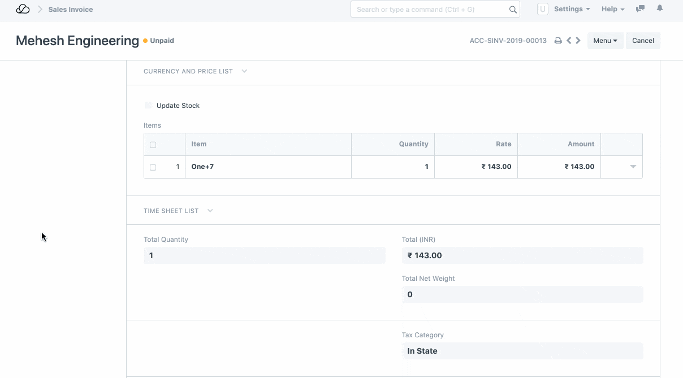Open the Help menu
Image resolution: width=683 pixels, height=378 pixels.
point(613,9)
